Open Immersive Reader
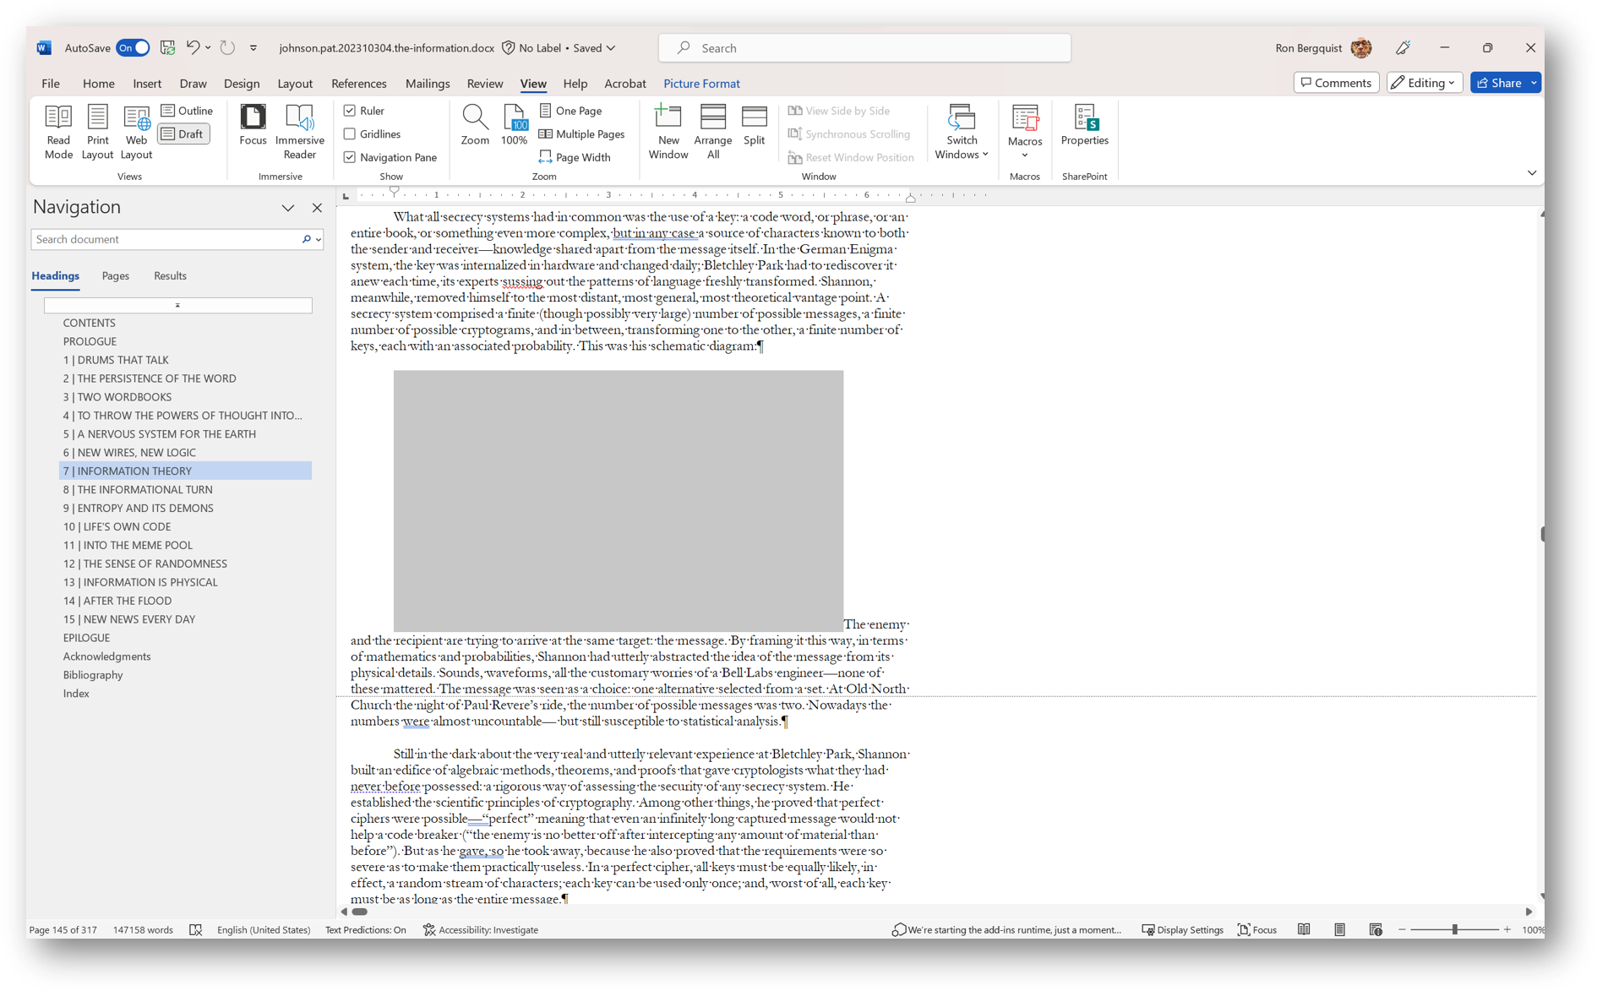Screen dimensions: 1597x991 coord(300,131)
